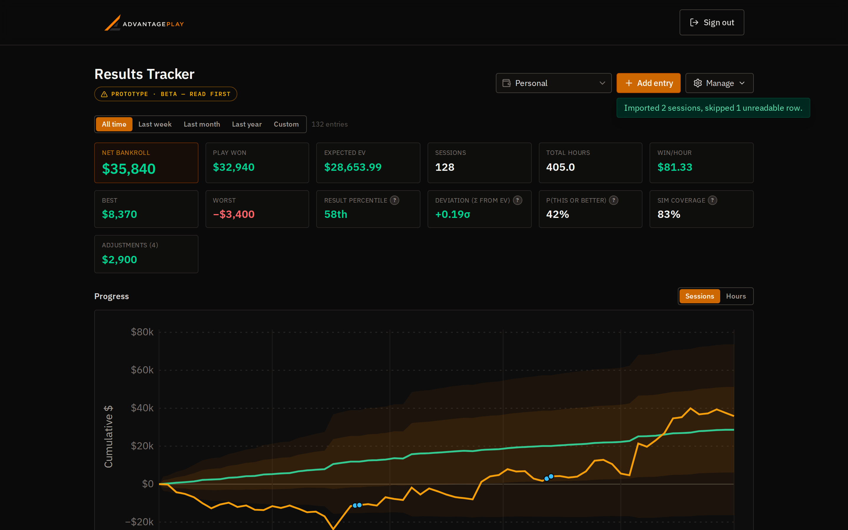Switch Progress chart to Hours

click(736, 296)
